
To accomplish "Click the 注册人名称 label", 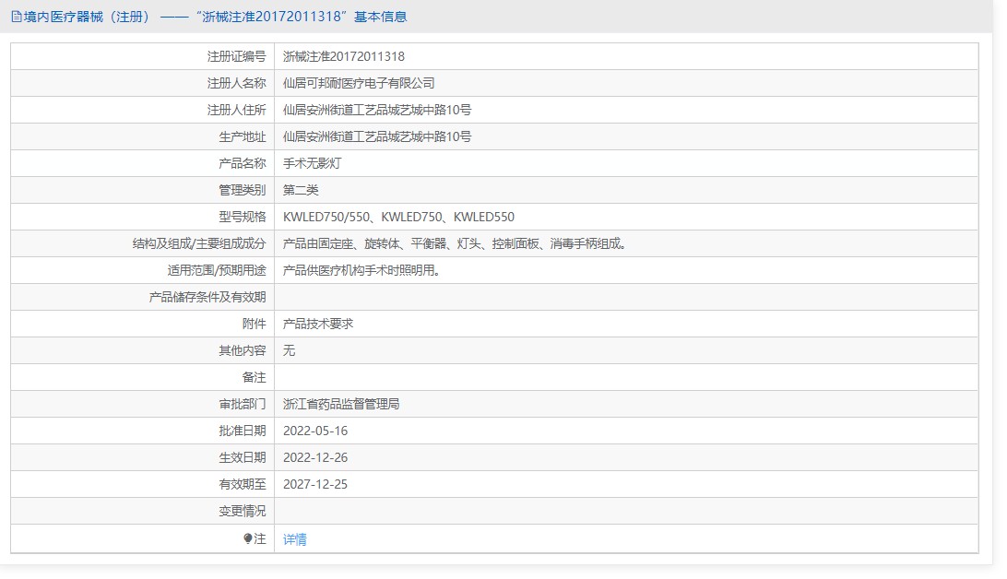I will [x=236, y=84].
